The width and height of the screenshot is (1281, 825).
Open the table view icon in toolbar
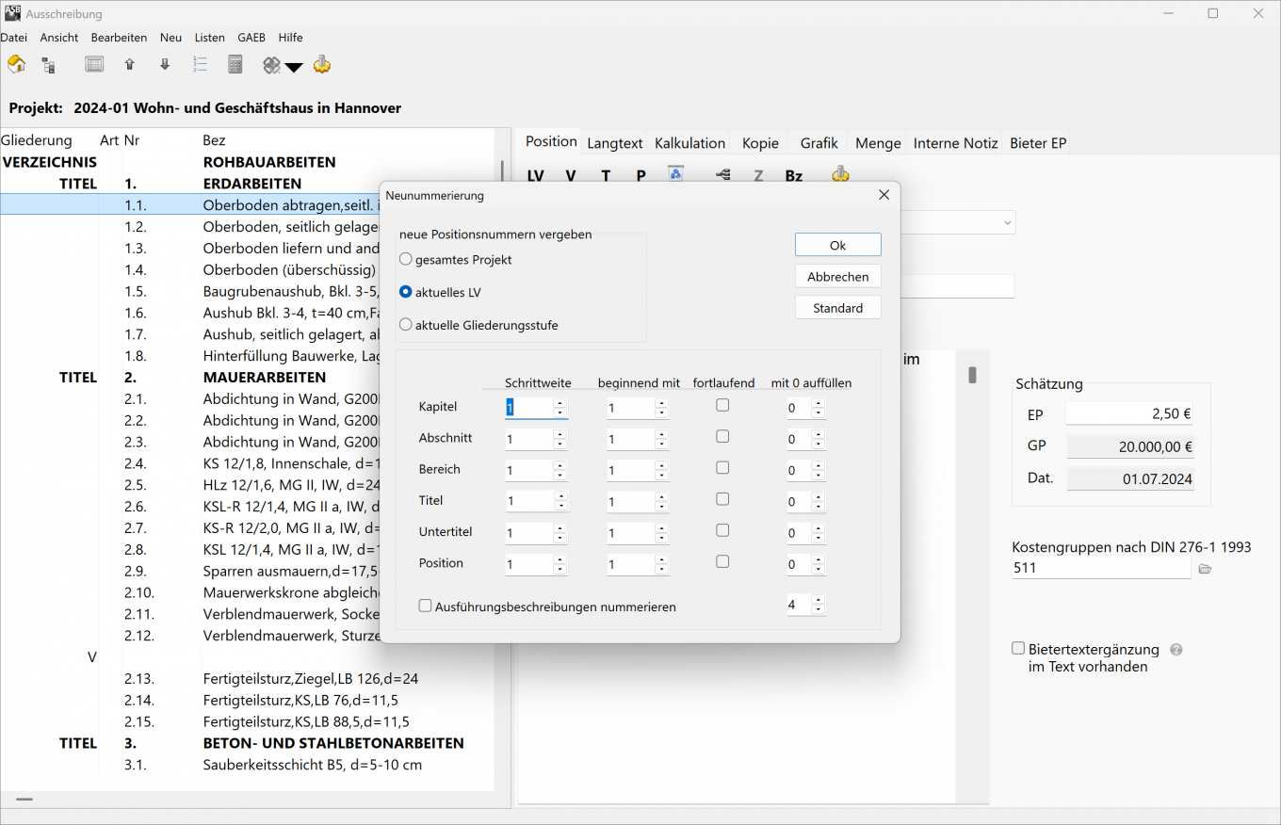point(94,64)
